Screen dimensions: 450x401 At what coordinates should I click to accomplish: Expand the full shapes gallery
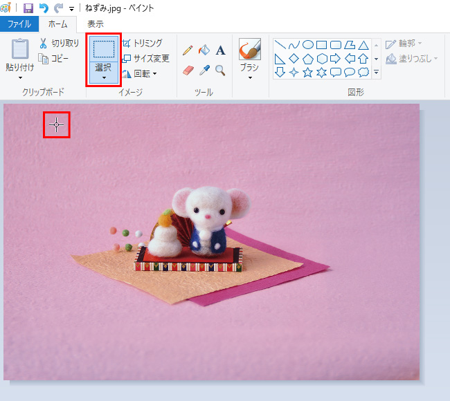tap(376, 72)
